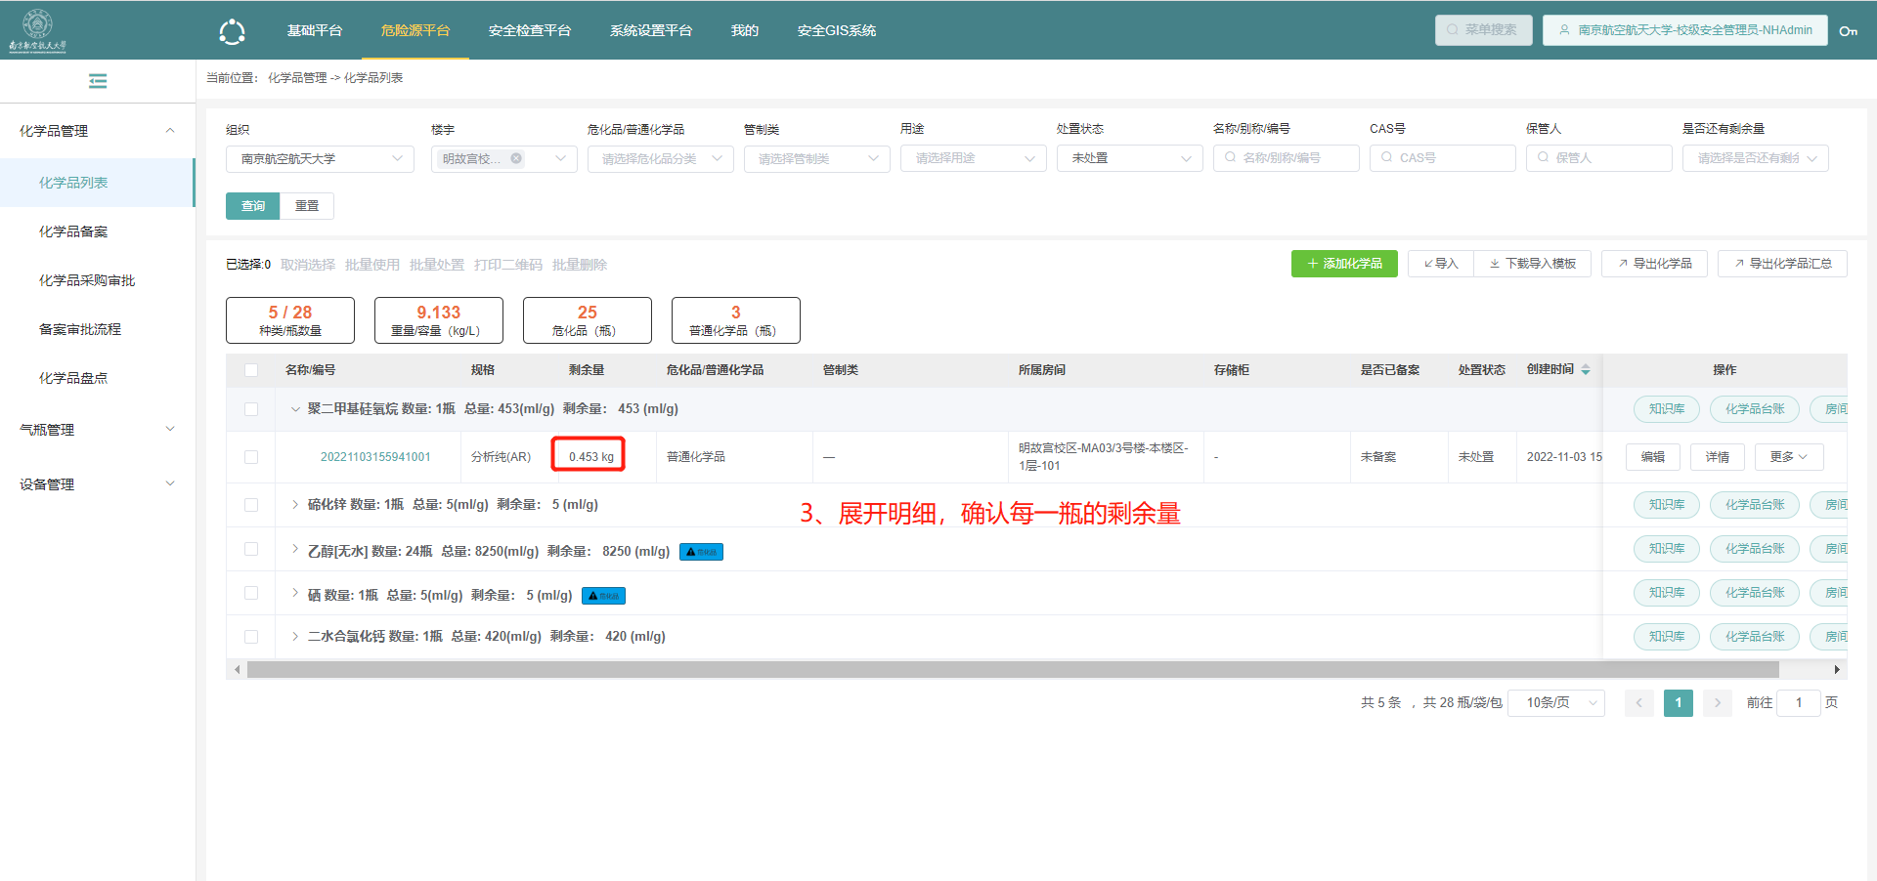The height and width of the screenshot is (881, 1877).
Task: Tick the select-all checkbox in table header
Action: pyautogui.click(x=251, y=370)
